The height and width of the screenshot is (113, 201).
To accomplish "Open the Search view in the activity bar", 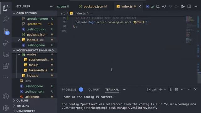I will point(6,19).
